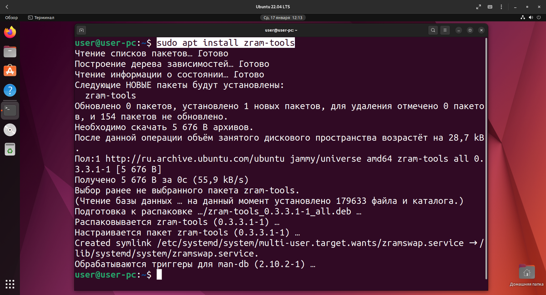This screenshot has height=295, width=546.
Task: Click the highlighted sudo apt install zram-tools command
Action: (x=226, y=43)
